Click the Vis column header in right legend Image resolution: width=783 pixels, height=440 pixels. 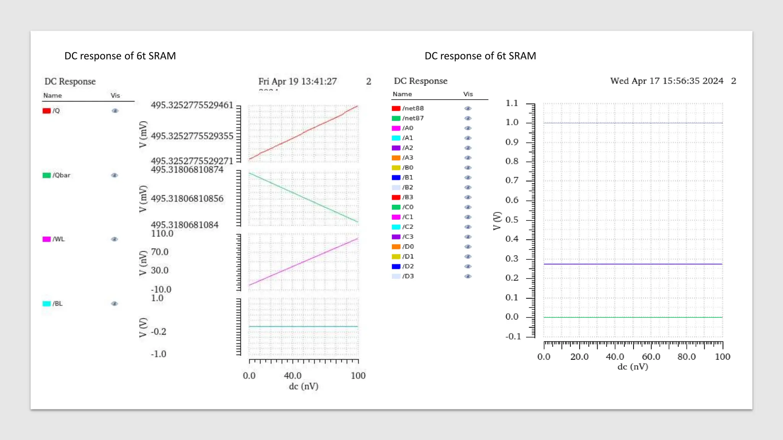[x=468, y=94]
